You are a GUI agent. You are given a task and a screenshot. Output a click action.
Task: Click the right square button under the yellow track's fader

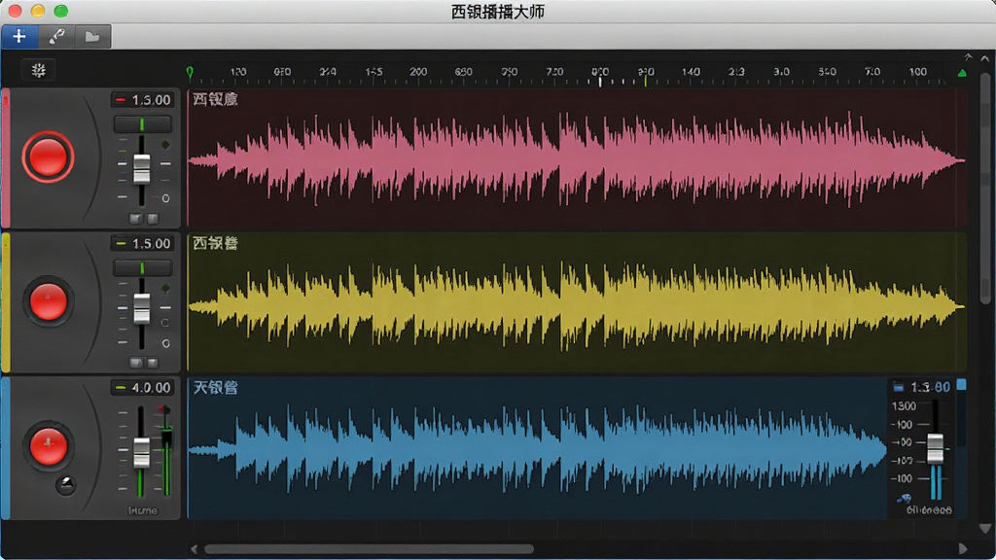tap(153, 364)
